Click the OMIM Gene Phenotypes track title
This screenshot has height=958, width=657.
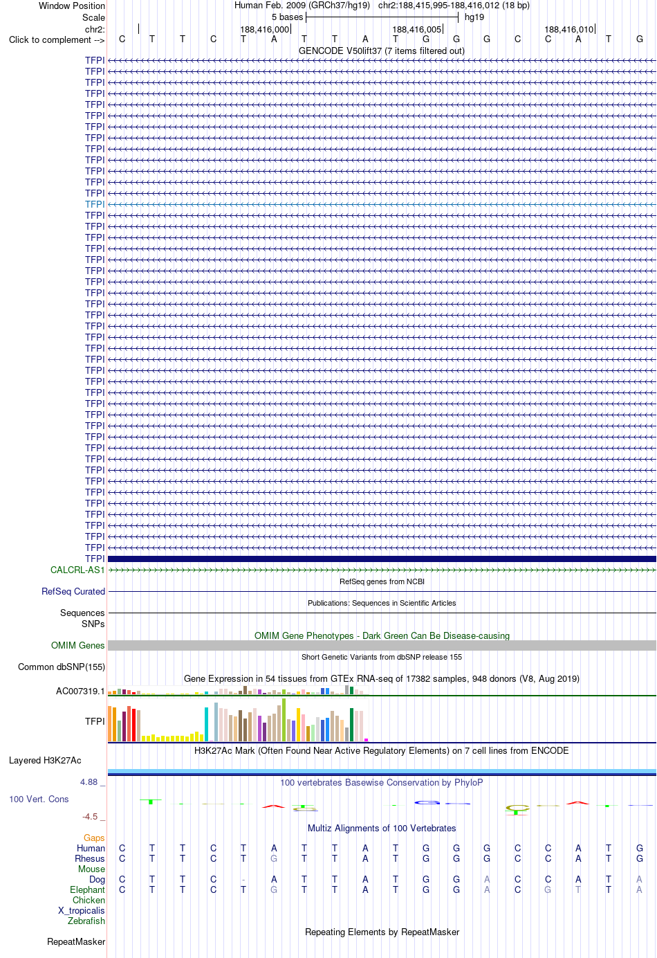coord(382,635)
